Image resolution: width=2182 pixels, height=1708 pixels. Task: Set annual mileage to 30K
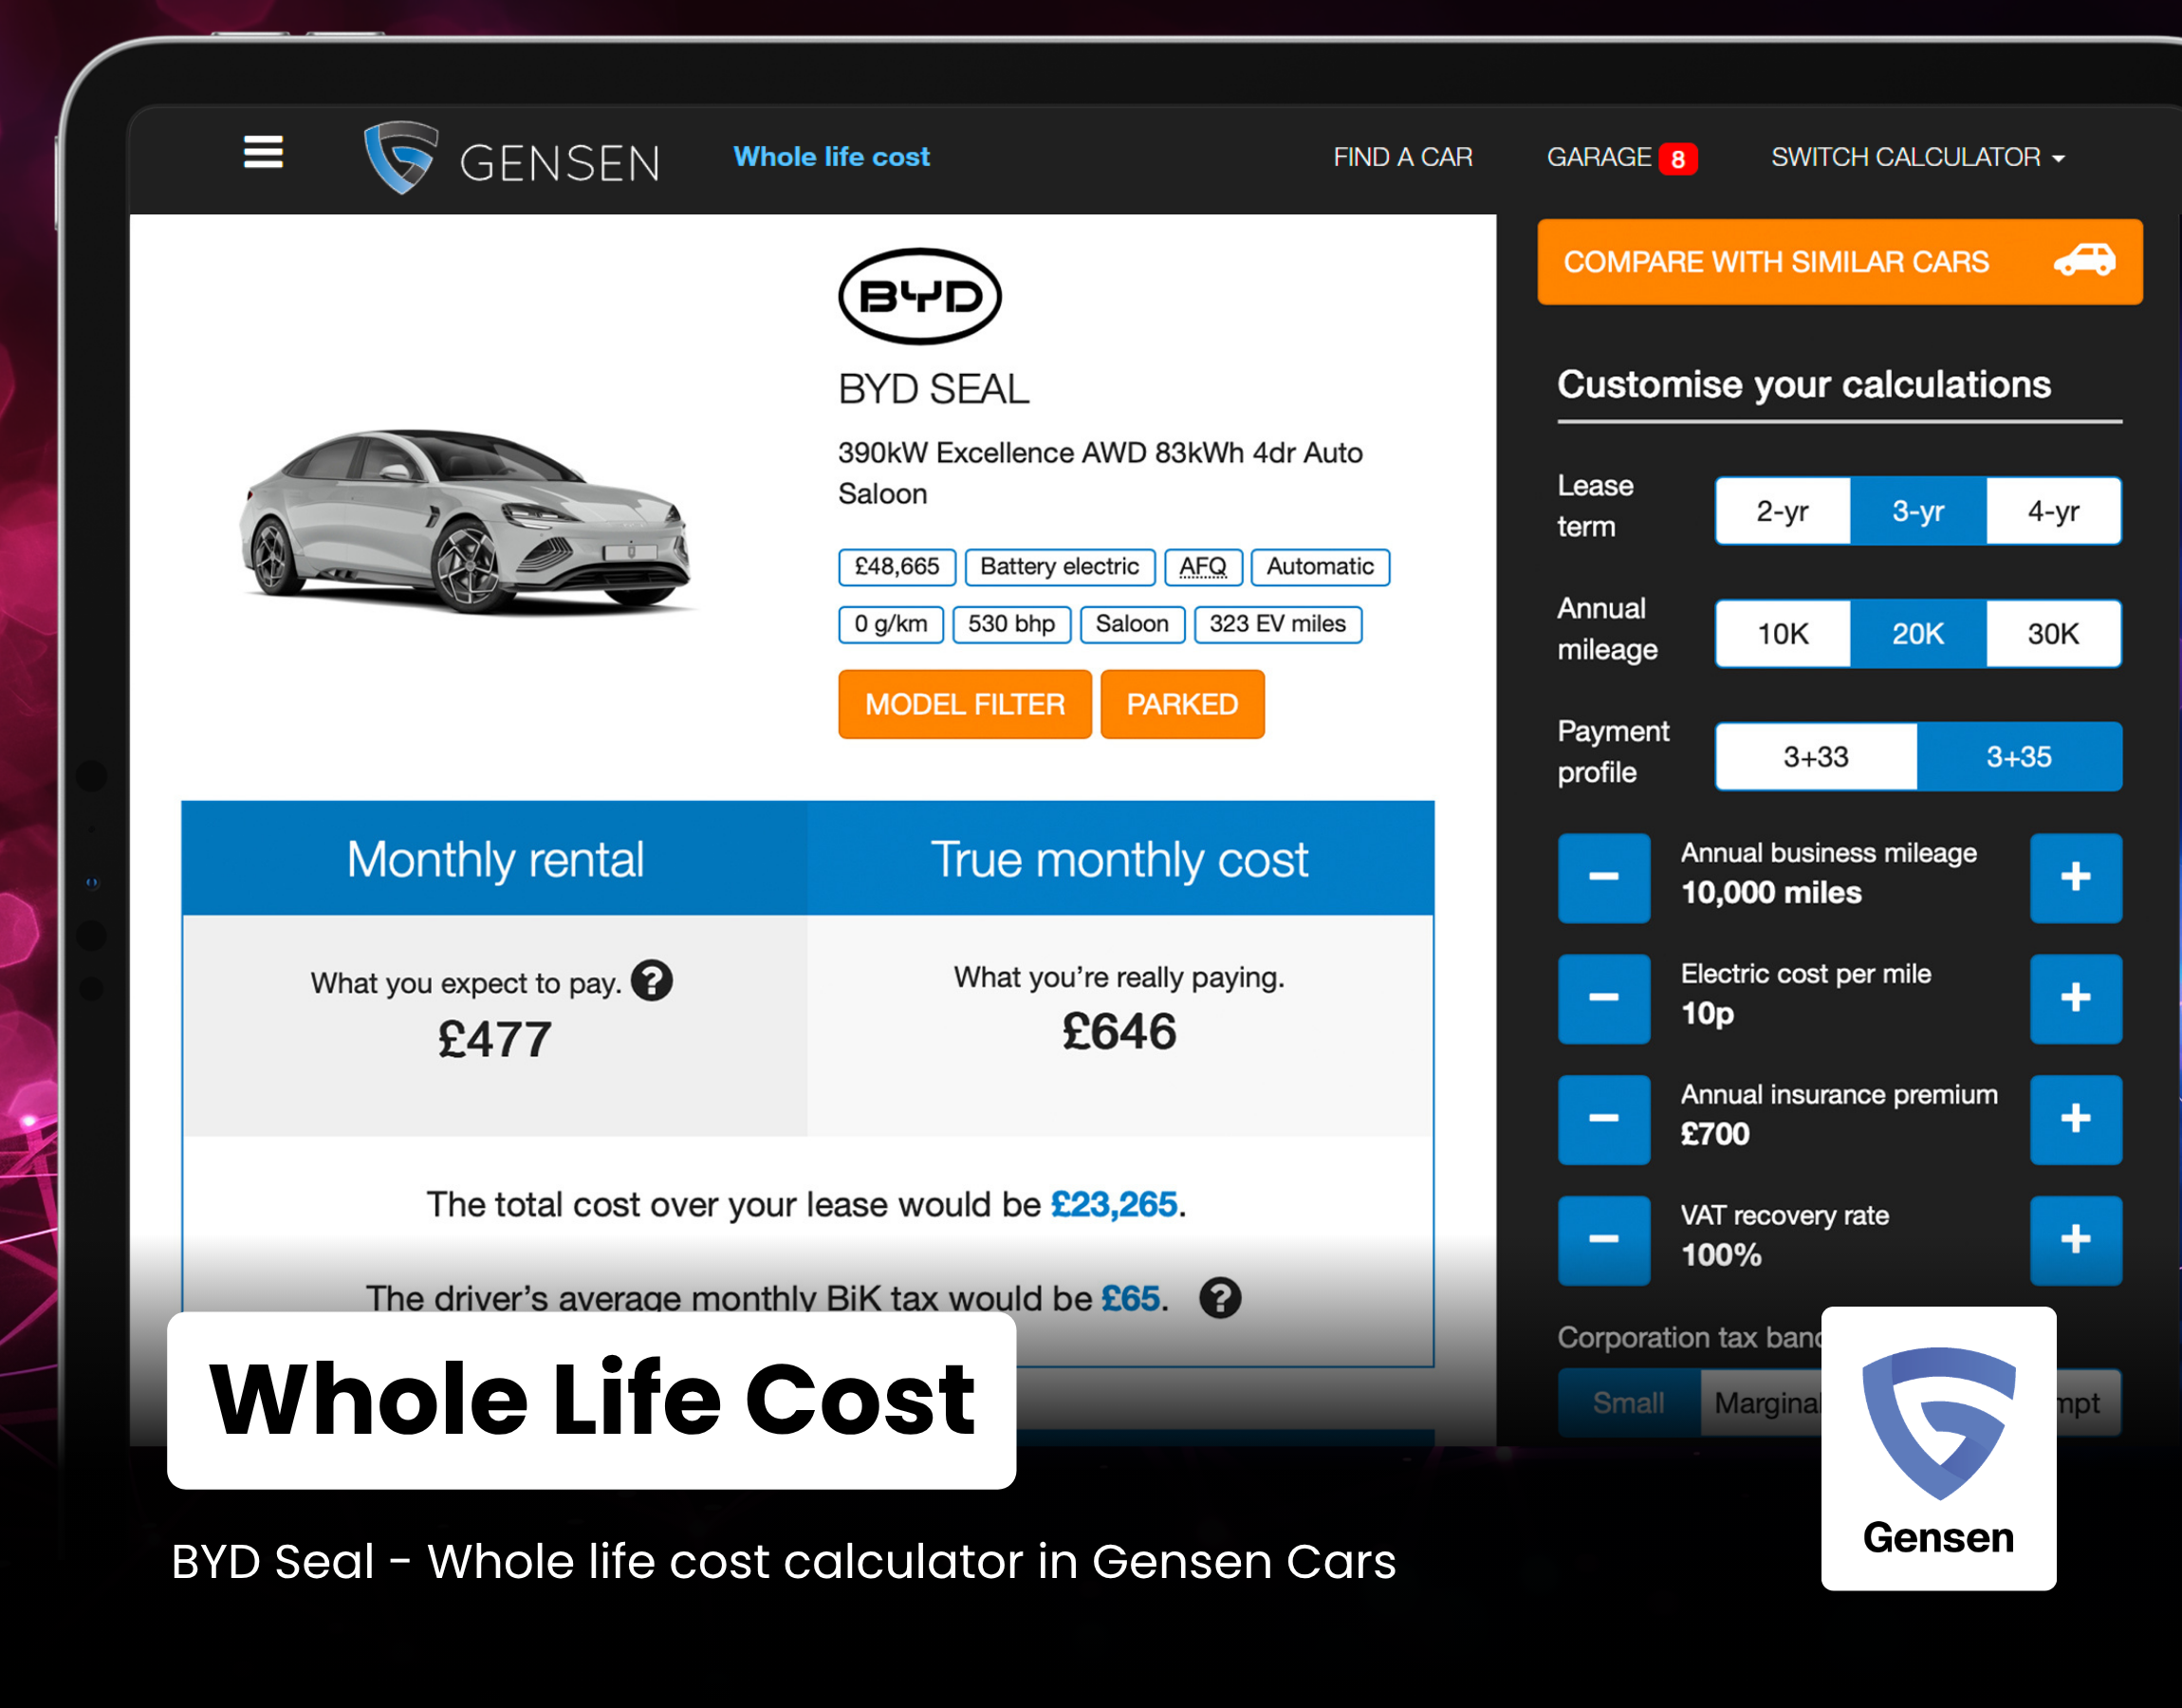point(2053,634)
